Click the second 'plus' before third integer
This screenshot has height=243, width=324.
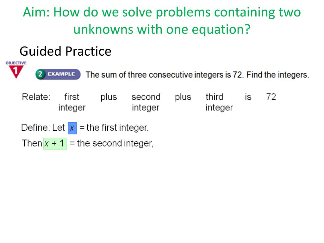pyautogui.click(x=183, y=97)
